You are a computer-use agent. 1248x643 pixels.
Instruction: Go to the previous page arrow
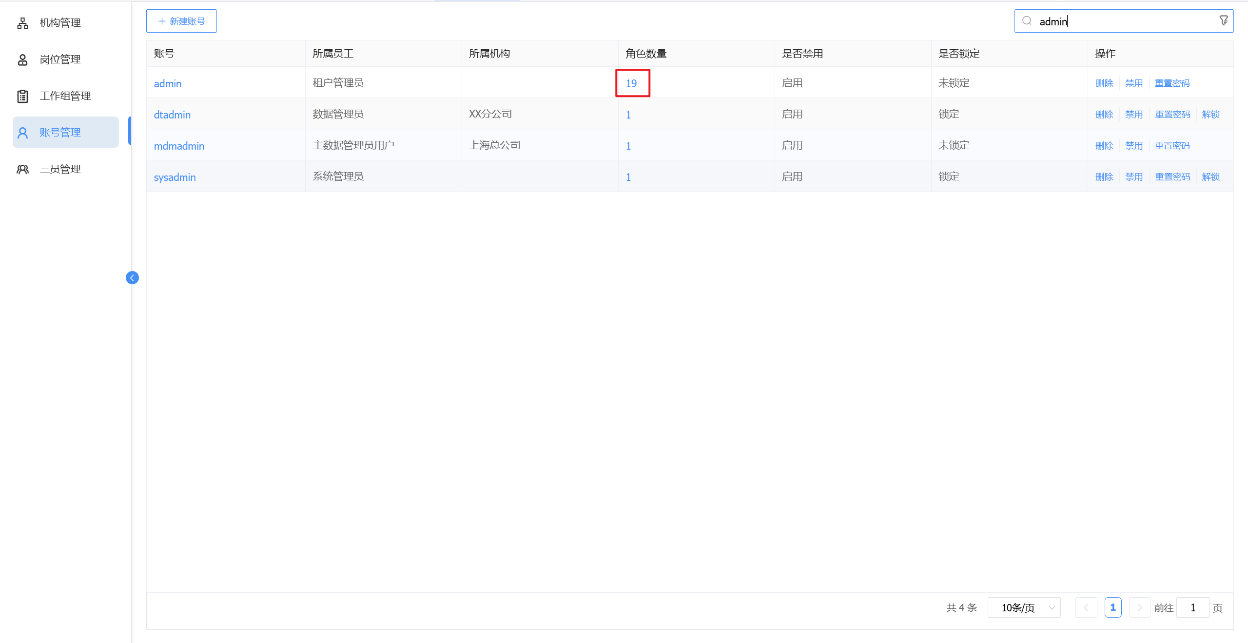[x=1086, y=607]
